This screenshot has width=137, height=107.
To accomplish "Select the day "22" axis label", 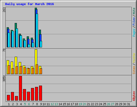I will [92, 104].
